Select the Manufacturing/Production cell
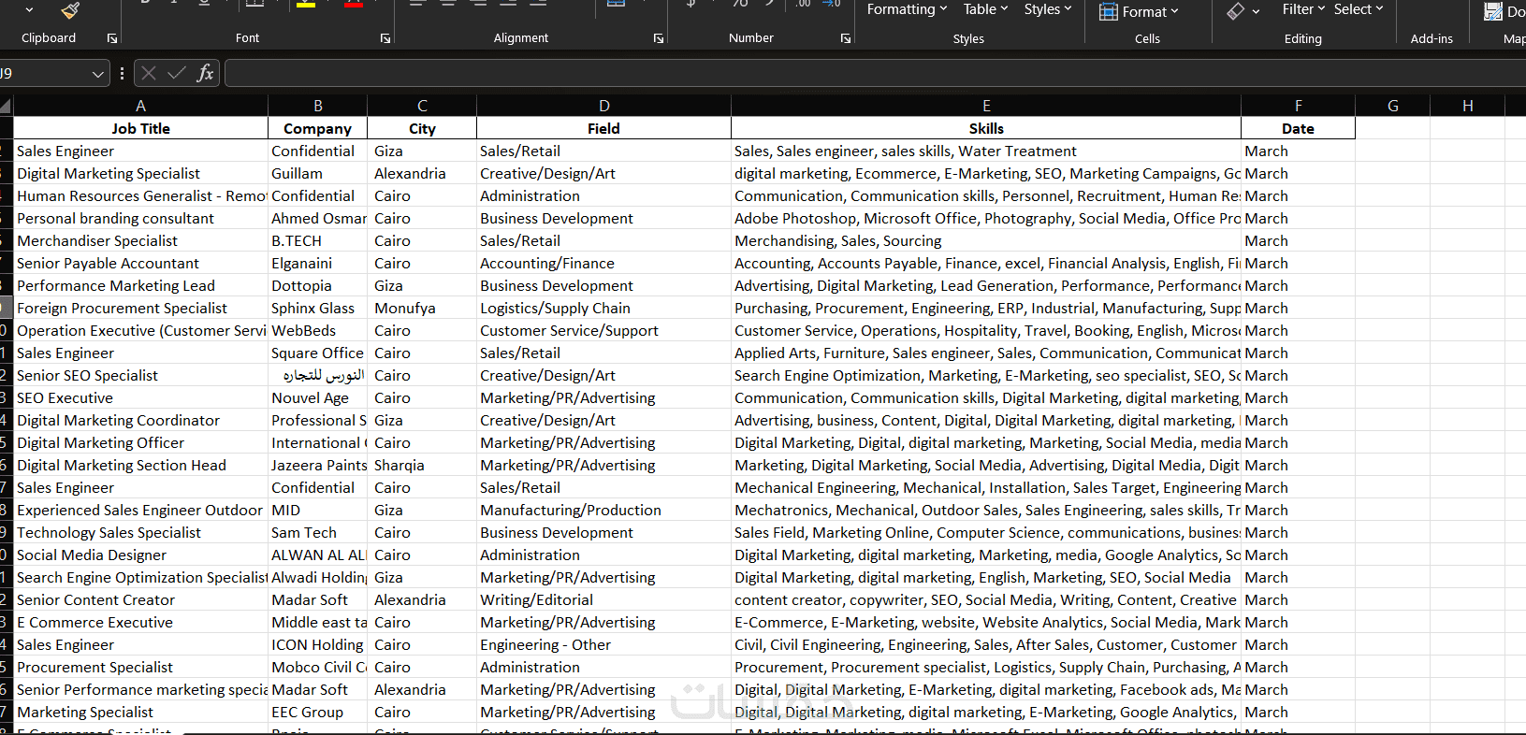The height and width of the screenshot is (735, 1526). [x=603, y=510]
